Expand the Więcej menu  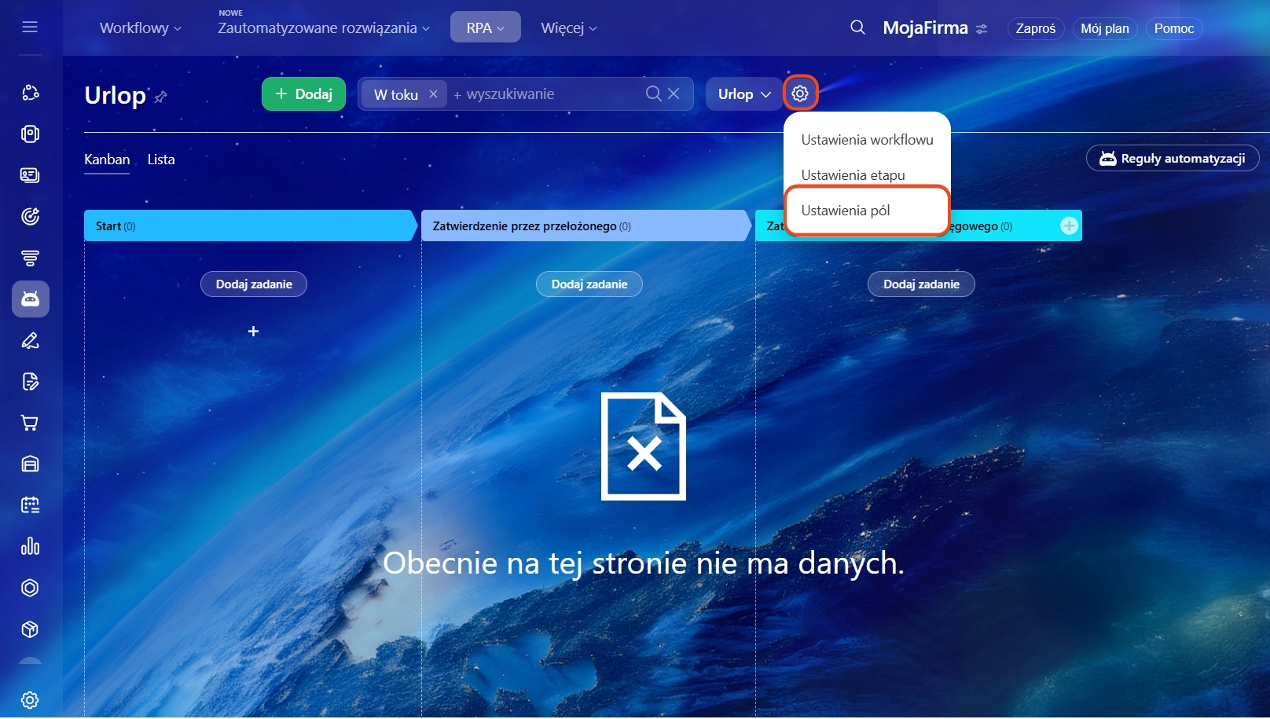coord(569,28)
